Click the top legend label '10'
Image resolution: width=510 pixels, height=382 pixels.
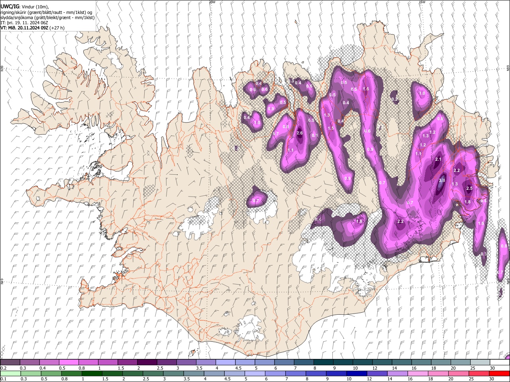click(355, 368)
